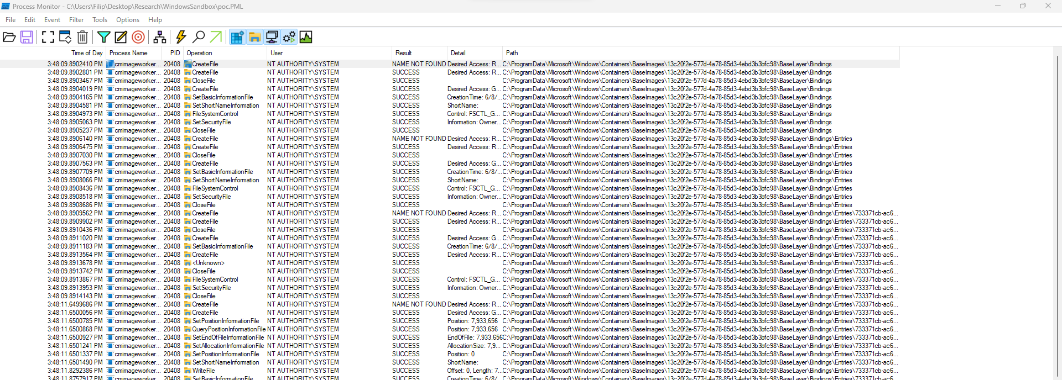Click the lightning bolt Event Properties icon

181,37
